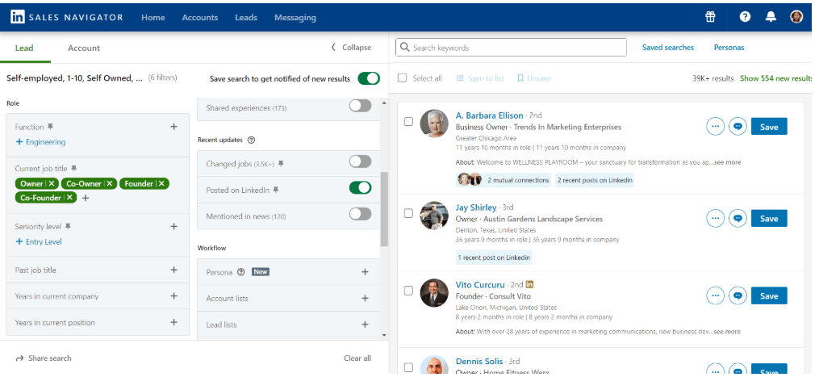
Task: Click info icon next to Recent updates
Action: tap(251, 140)
